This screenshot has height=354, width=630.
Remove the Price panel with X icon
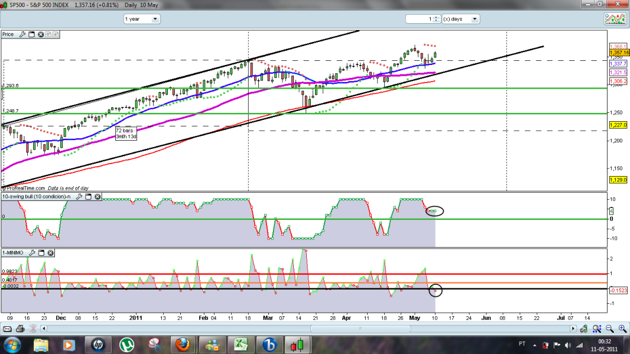pos(41,34)
